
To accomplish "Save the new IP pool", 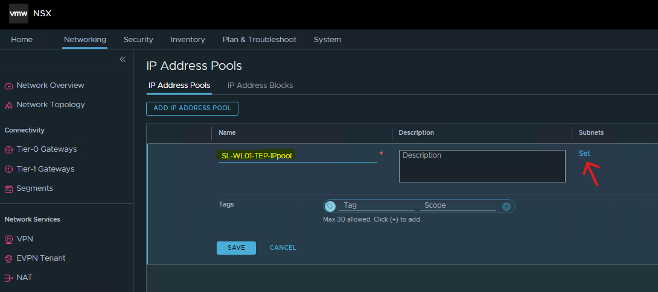I will pyautogui.click(x=236, y=248).
